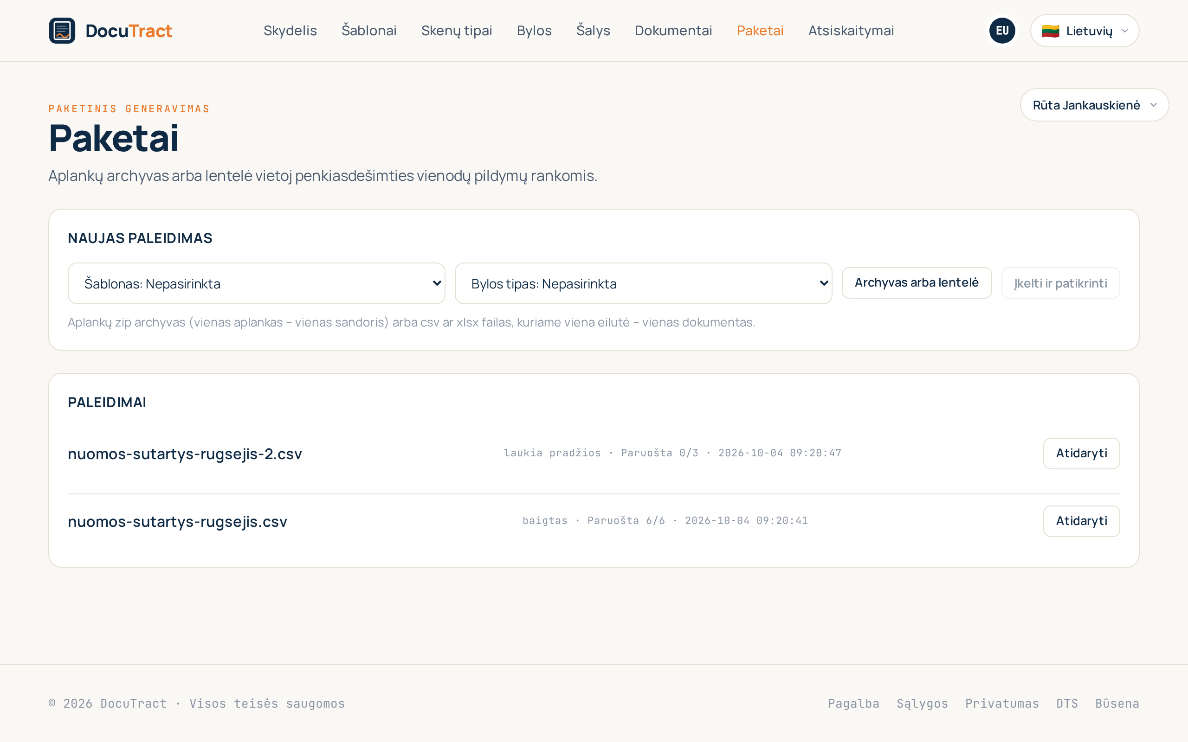Click the Lithuanian flag icon

pos(1050,31)
